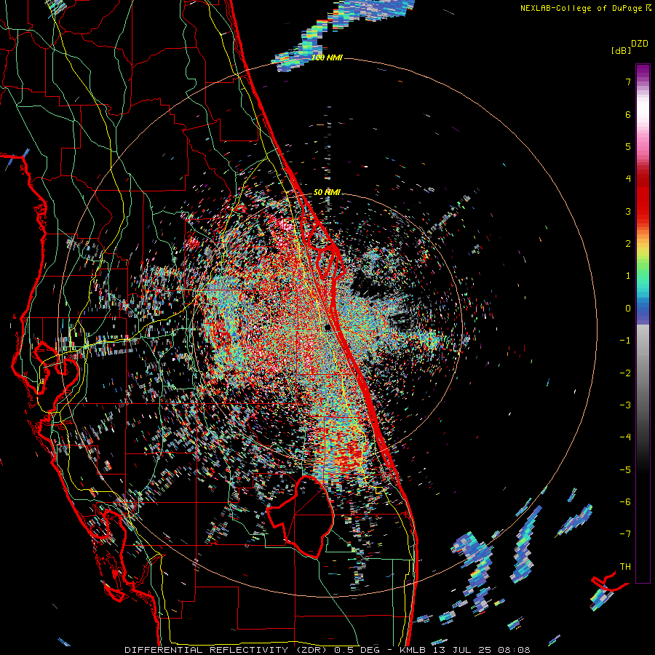The width and height of the screenshot is (655, 655).
Task: Click the 5 value on color scale
Action: pyautogui.click(x=628, y=146)
